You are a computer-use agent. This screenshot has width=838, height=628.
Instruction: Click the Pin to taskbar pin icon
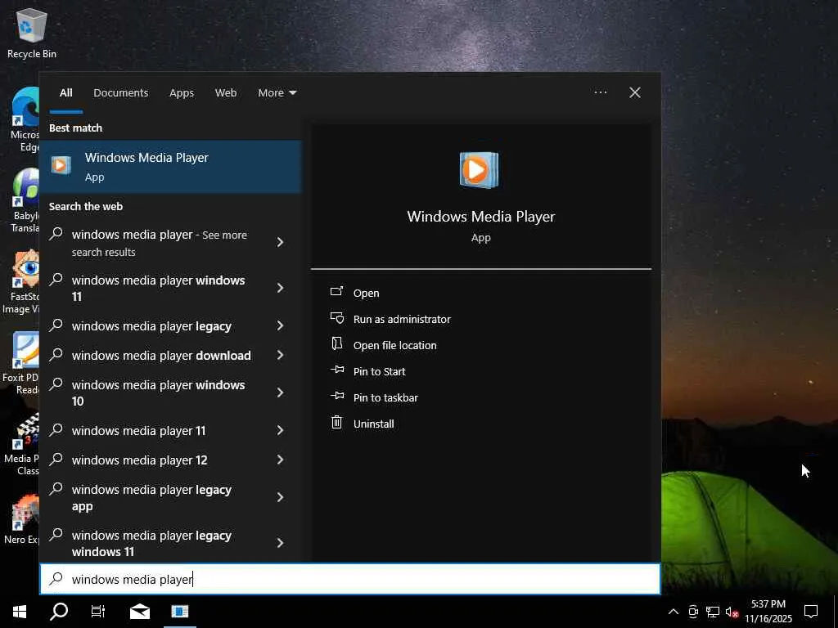[x=336, y=396]
